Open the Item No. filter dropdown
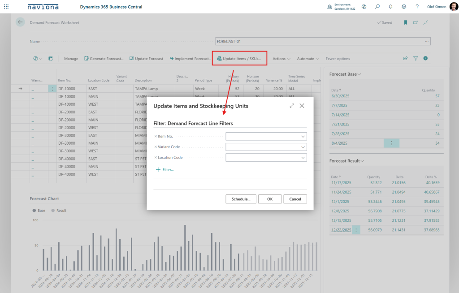The image size is (459, 293). pos(303,136)
